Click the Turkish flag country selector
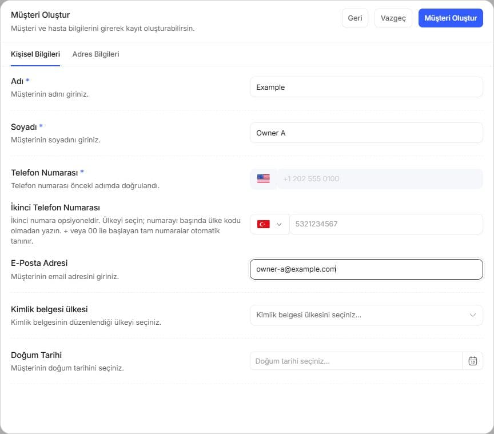This screenshot has width=494, height=434. tap(270, 224)
